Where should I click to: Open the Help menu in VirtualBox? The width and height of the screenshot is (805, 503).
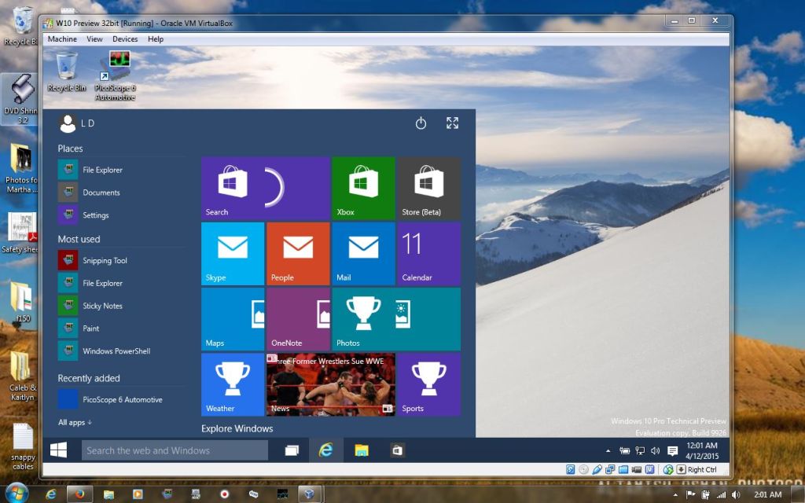(x=156, y=39)
